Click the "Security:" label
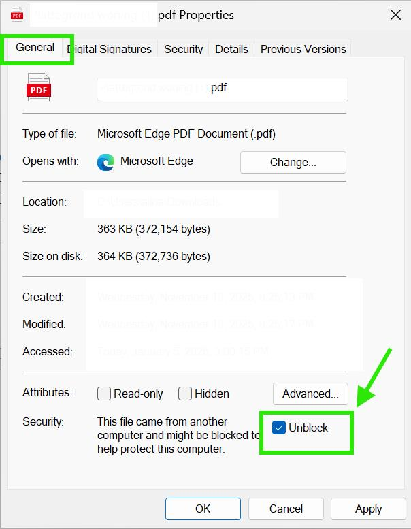The image size is (411, 529). (x=43, y=421)
